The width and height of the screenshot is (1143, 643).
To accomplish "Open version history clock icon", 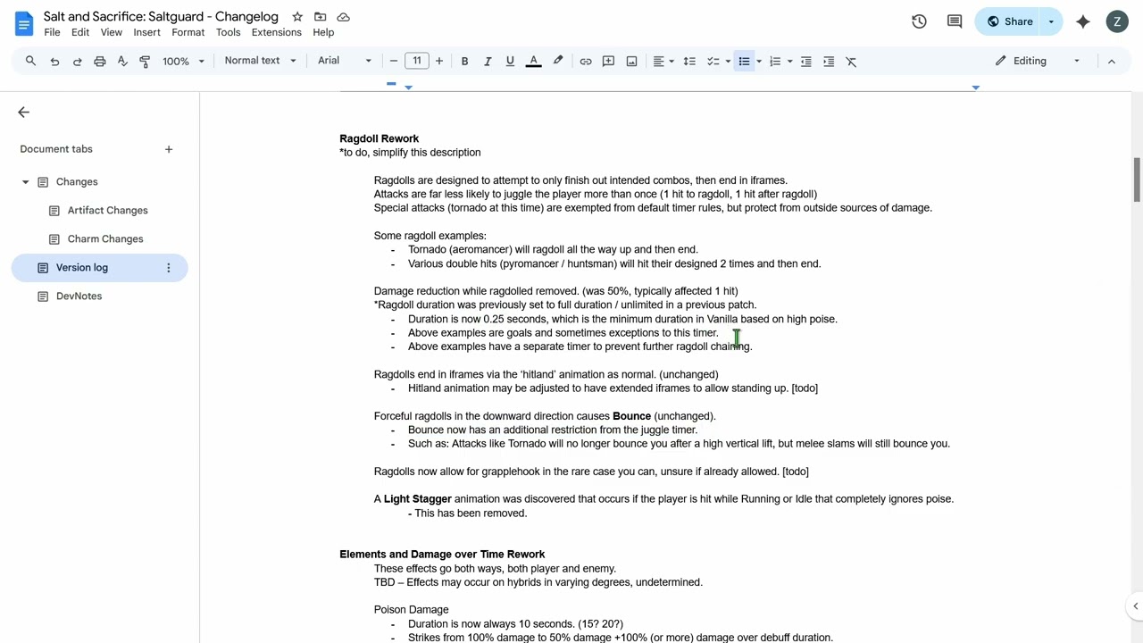I will (919, 21).
